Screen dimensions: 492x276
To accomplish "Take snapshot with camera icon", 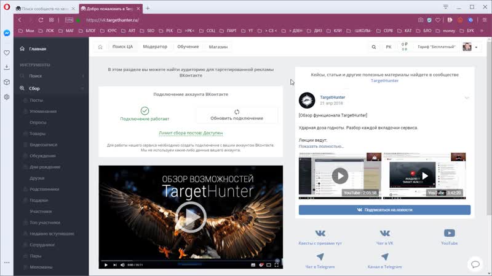I will 421,20.
